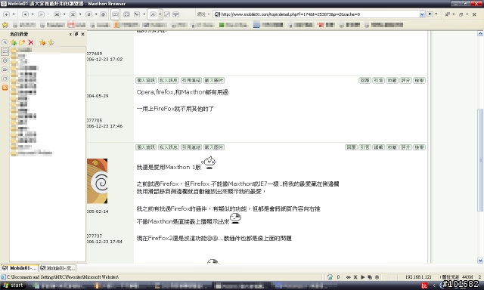Click the file path text in status bar
The width and height of the screenshot is (484, 290).
tap(63, 277)
